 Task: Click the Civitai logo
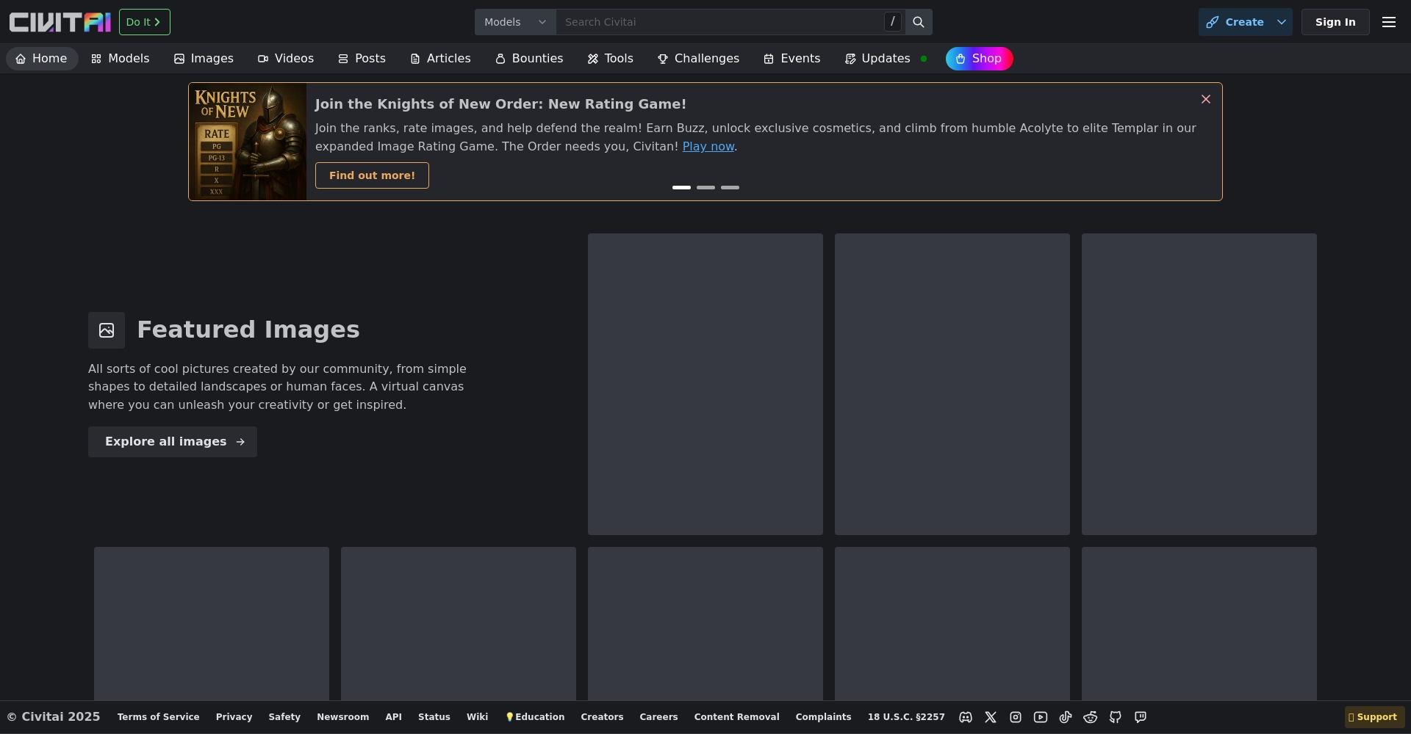tap(60, 22)
